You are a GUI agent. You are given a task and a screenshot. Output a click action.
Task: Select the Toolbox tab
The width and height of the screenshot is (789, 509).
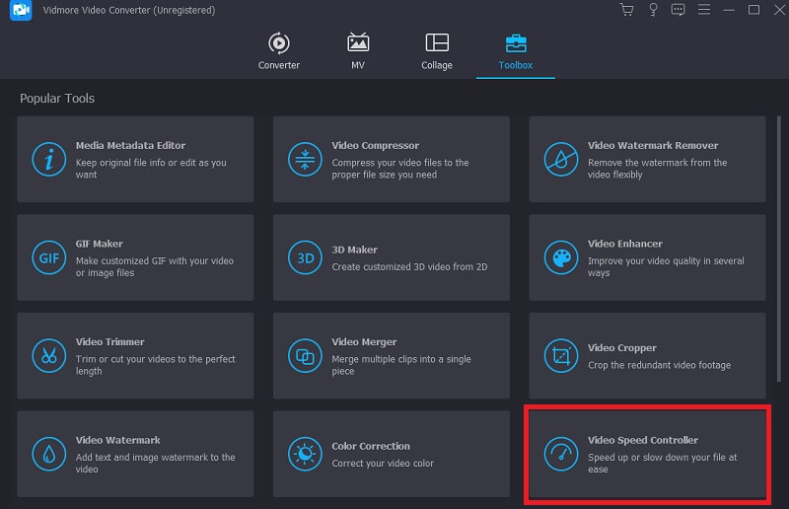(x=515, y=51)
